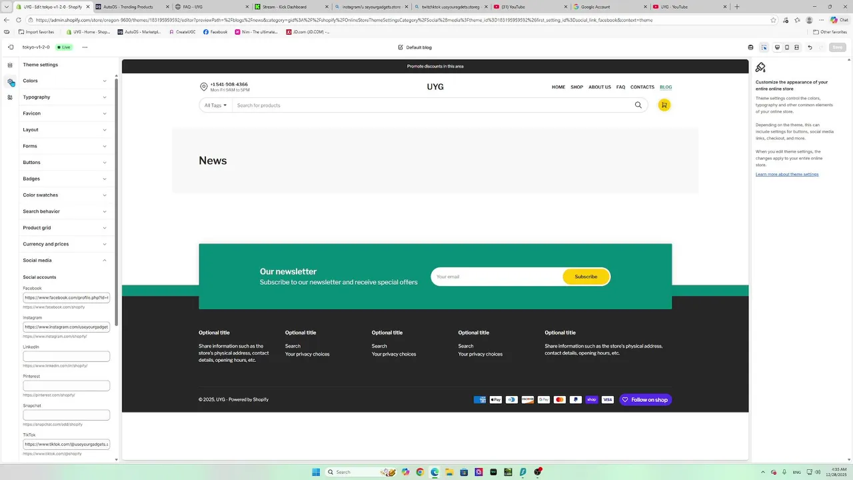The height and width of the screenshot is (480, 853).
Task: Reload the page with refresh icon
Action: [x=19, y=20]
